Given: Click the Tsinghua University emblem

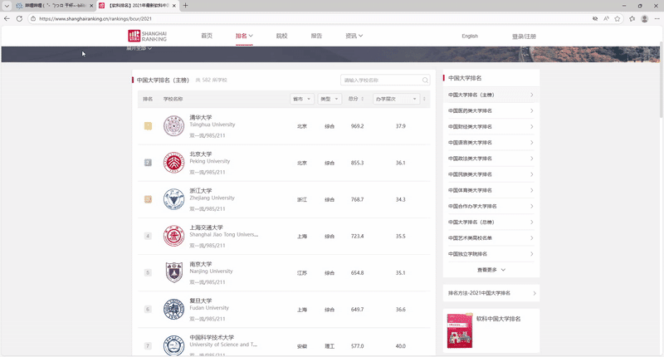Looking at the screenshot, I should point(173,125).
